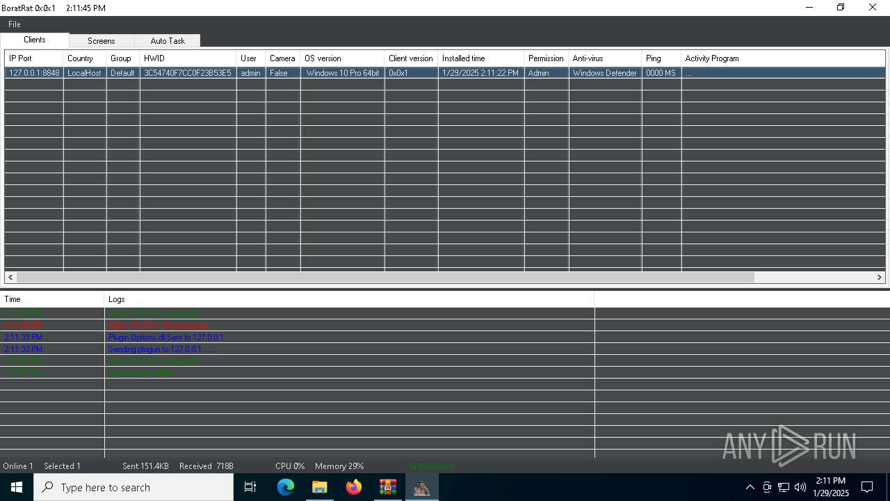Select log entry Sending plugun to 127.0.0.1

(x=160, y=349)
